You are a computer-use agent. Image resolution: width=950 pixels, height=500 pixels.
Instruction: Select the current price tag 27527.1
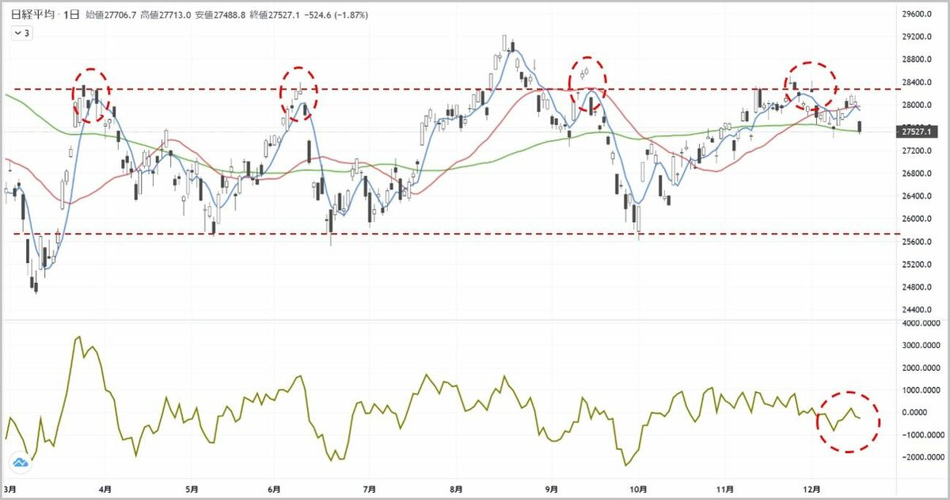pos(914,132)
